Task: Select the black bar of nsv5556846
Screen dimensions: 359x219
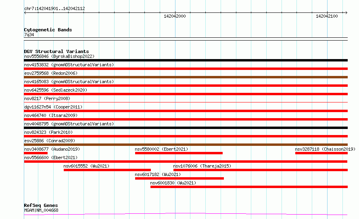Action: pos(186,60)
